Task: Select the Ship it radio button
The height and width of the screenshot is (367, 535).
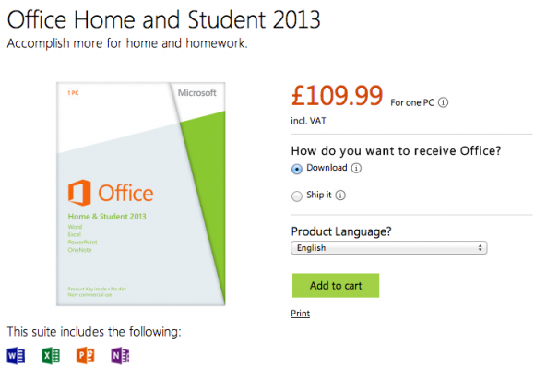Action: (x=297, y=196)
